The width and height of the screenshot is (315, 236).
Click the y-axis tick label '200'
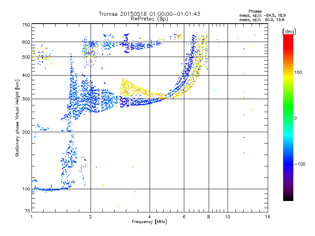pyautogui.click(x=26, y=132)
